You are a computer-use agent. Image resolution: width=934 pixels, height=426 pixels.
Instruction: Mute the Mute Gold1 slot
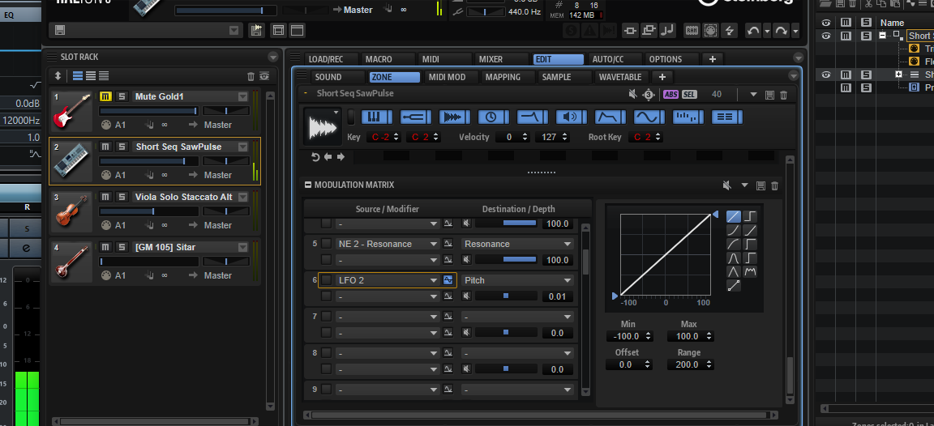coord(105,96)
